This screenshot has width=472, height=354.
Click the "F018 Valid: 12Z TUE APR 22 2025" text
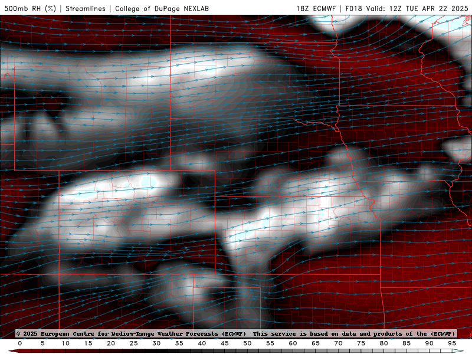coord(407,8)
